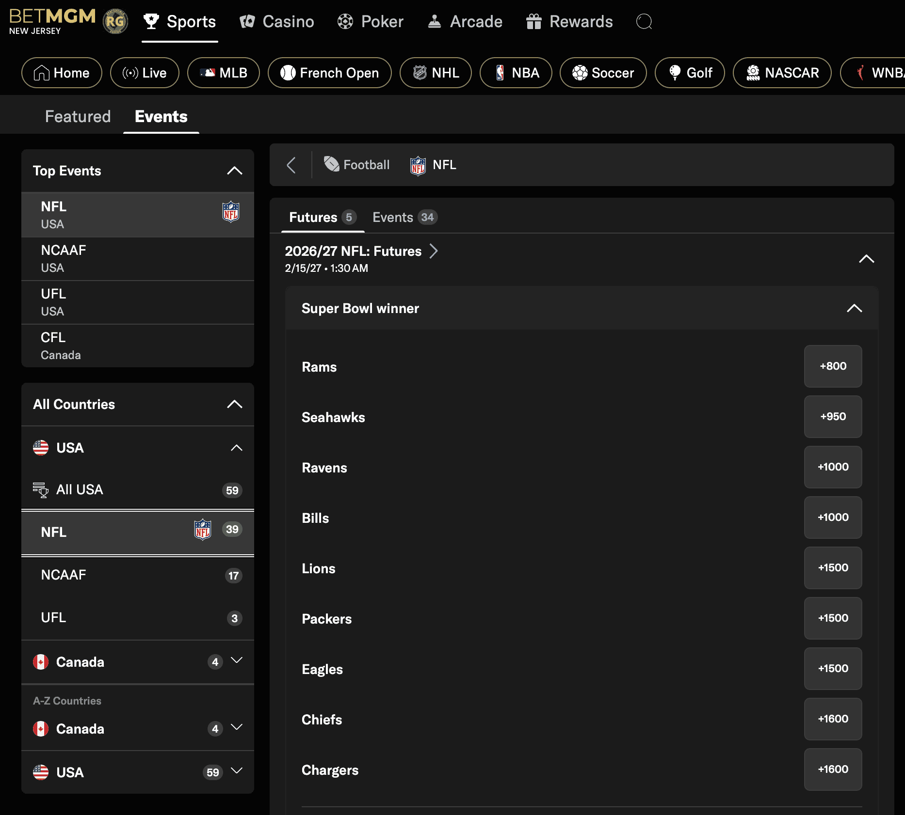The image size is (905, 815).
Task: Click the USA flag under All Countries
Action: point(41,448)
